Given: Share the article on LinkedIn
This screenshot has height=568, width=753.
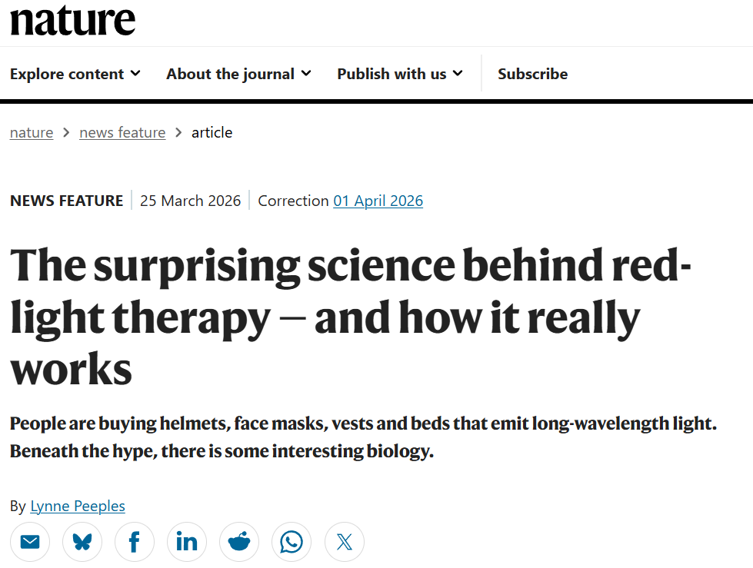Looking at the screenshot, I should 187,543.
